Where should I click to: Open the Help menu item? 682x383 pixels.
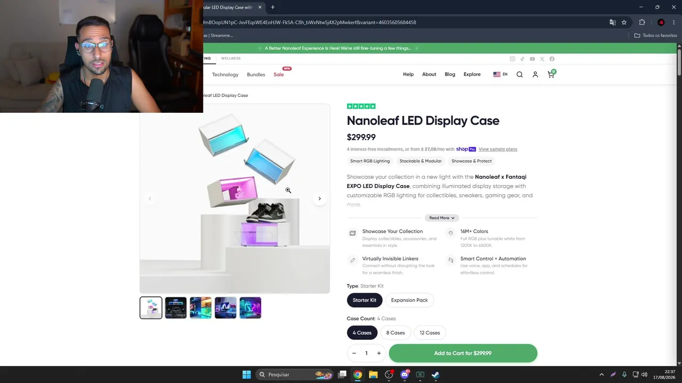coord(408,74)
